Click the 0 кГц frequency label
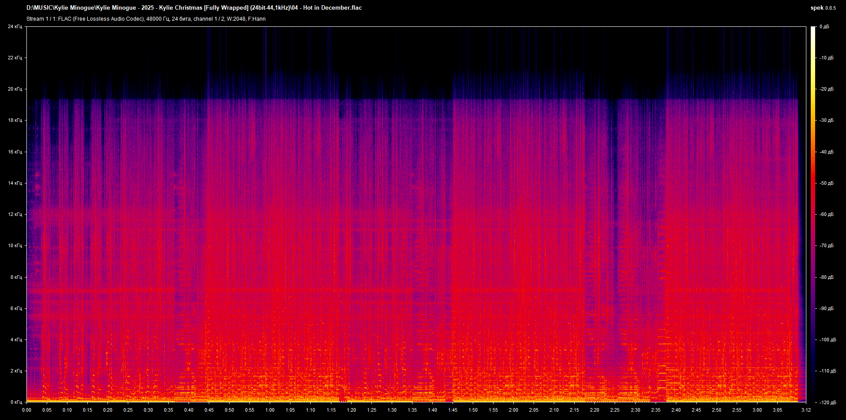Viewport: 846px width, 420px height. pos(16,402)
